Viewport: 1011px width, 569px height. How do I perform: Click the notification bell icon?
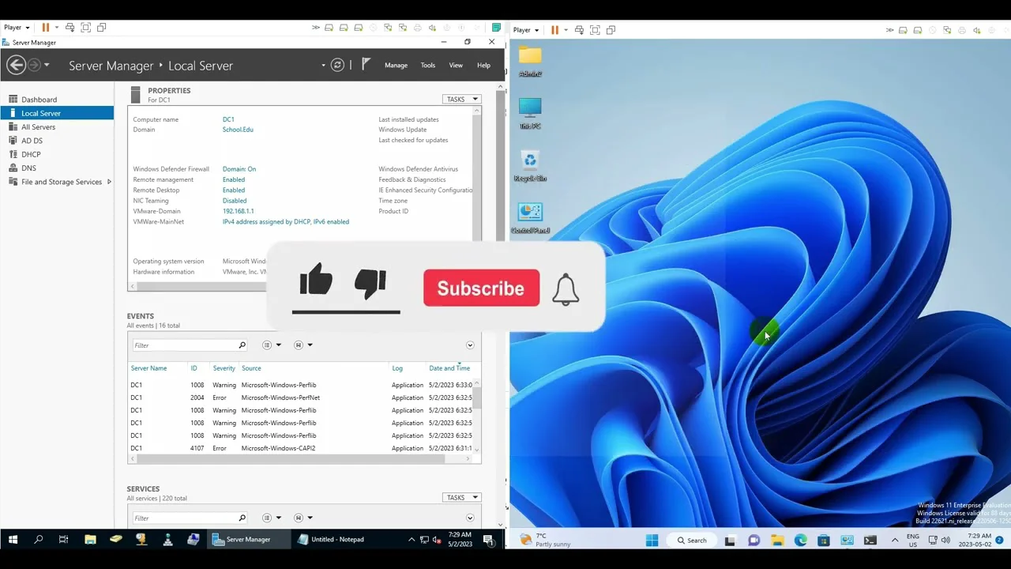click(566, 290)
